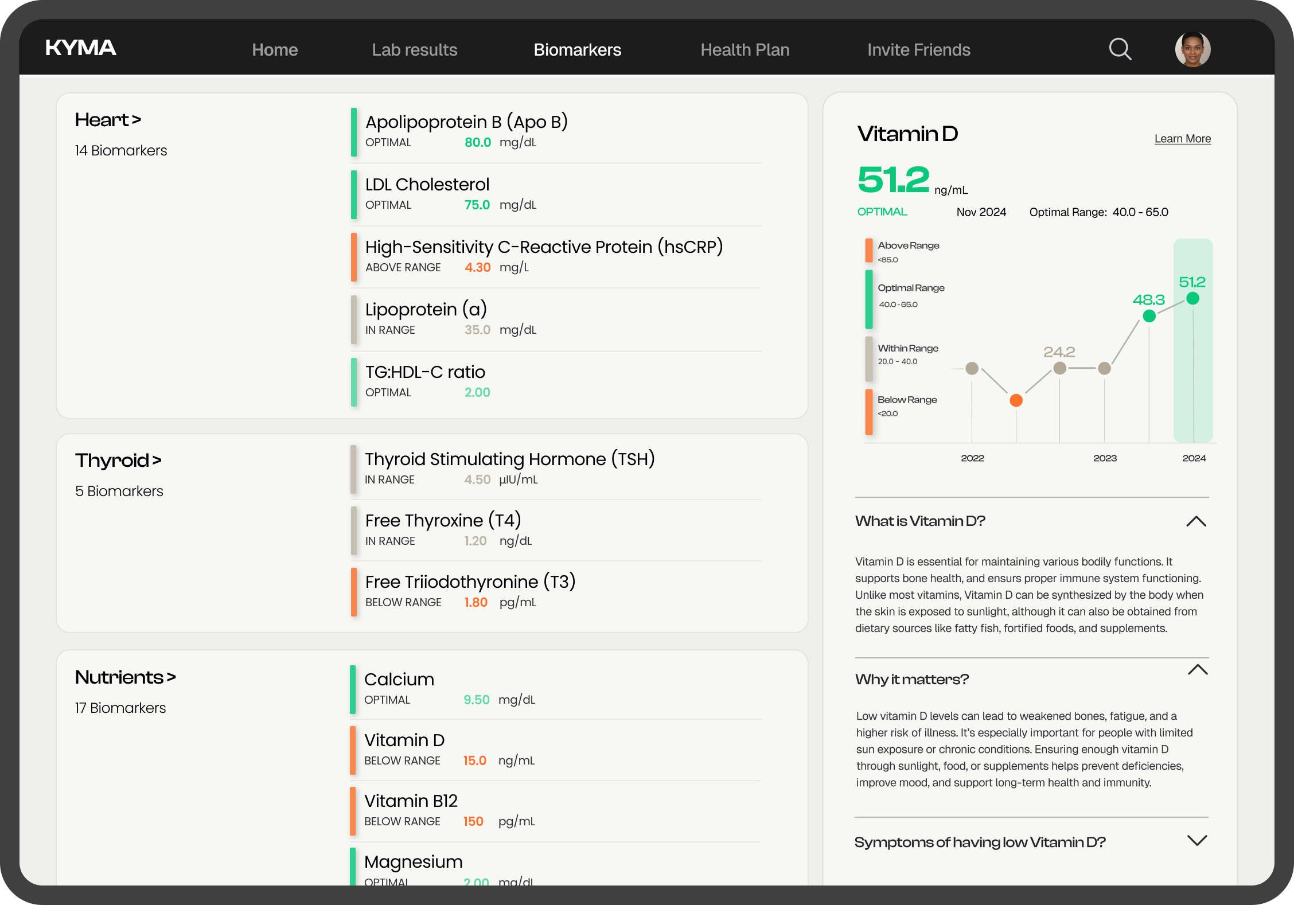Viewport: 1294px width, 905px height.
Task: Open Invite Friends page
Action: coord(918,50)
